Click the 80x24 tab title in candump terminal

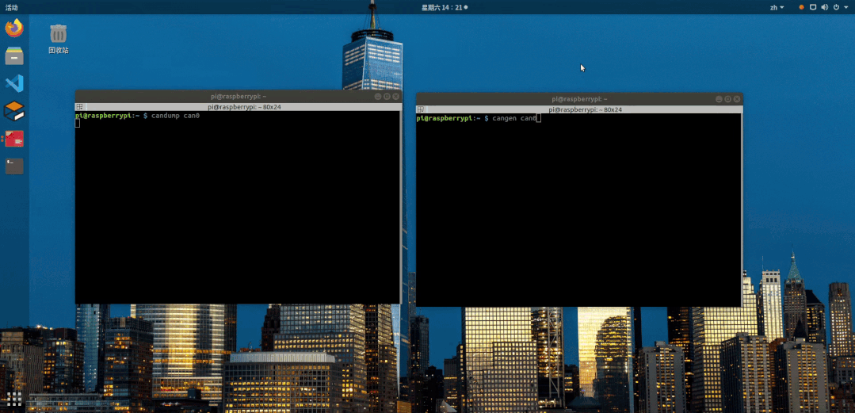click(244, 107)
